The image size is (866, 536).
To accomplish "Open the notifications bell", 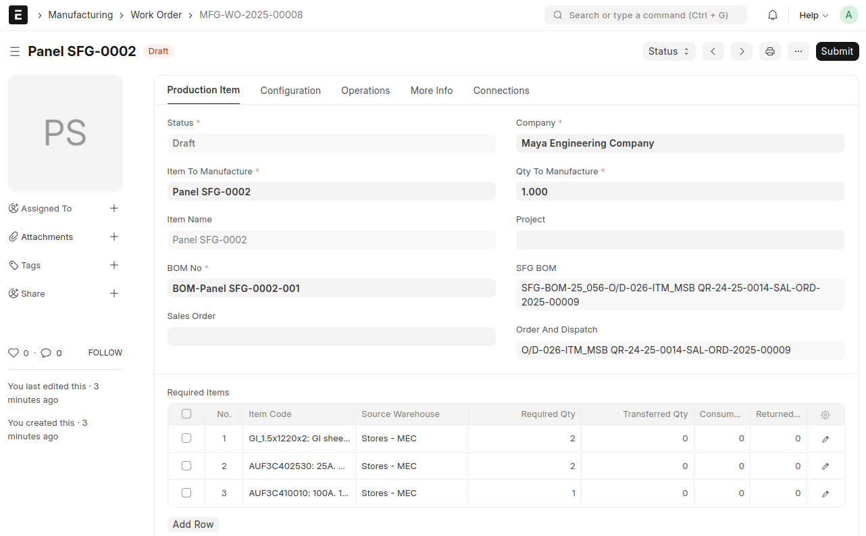I will [x=773, y=15].
